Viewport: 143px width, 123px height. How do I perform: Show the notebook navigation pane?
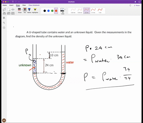4,18
